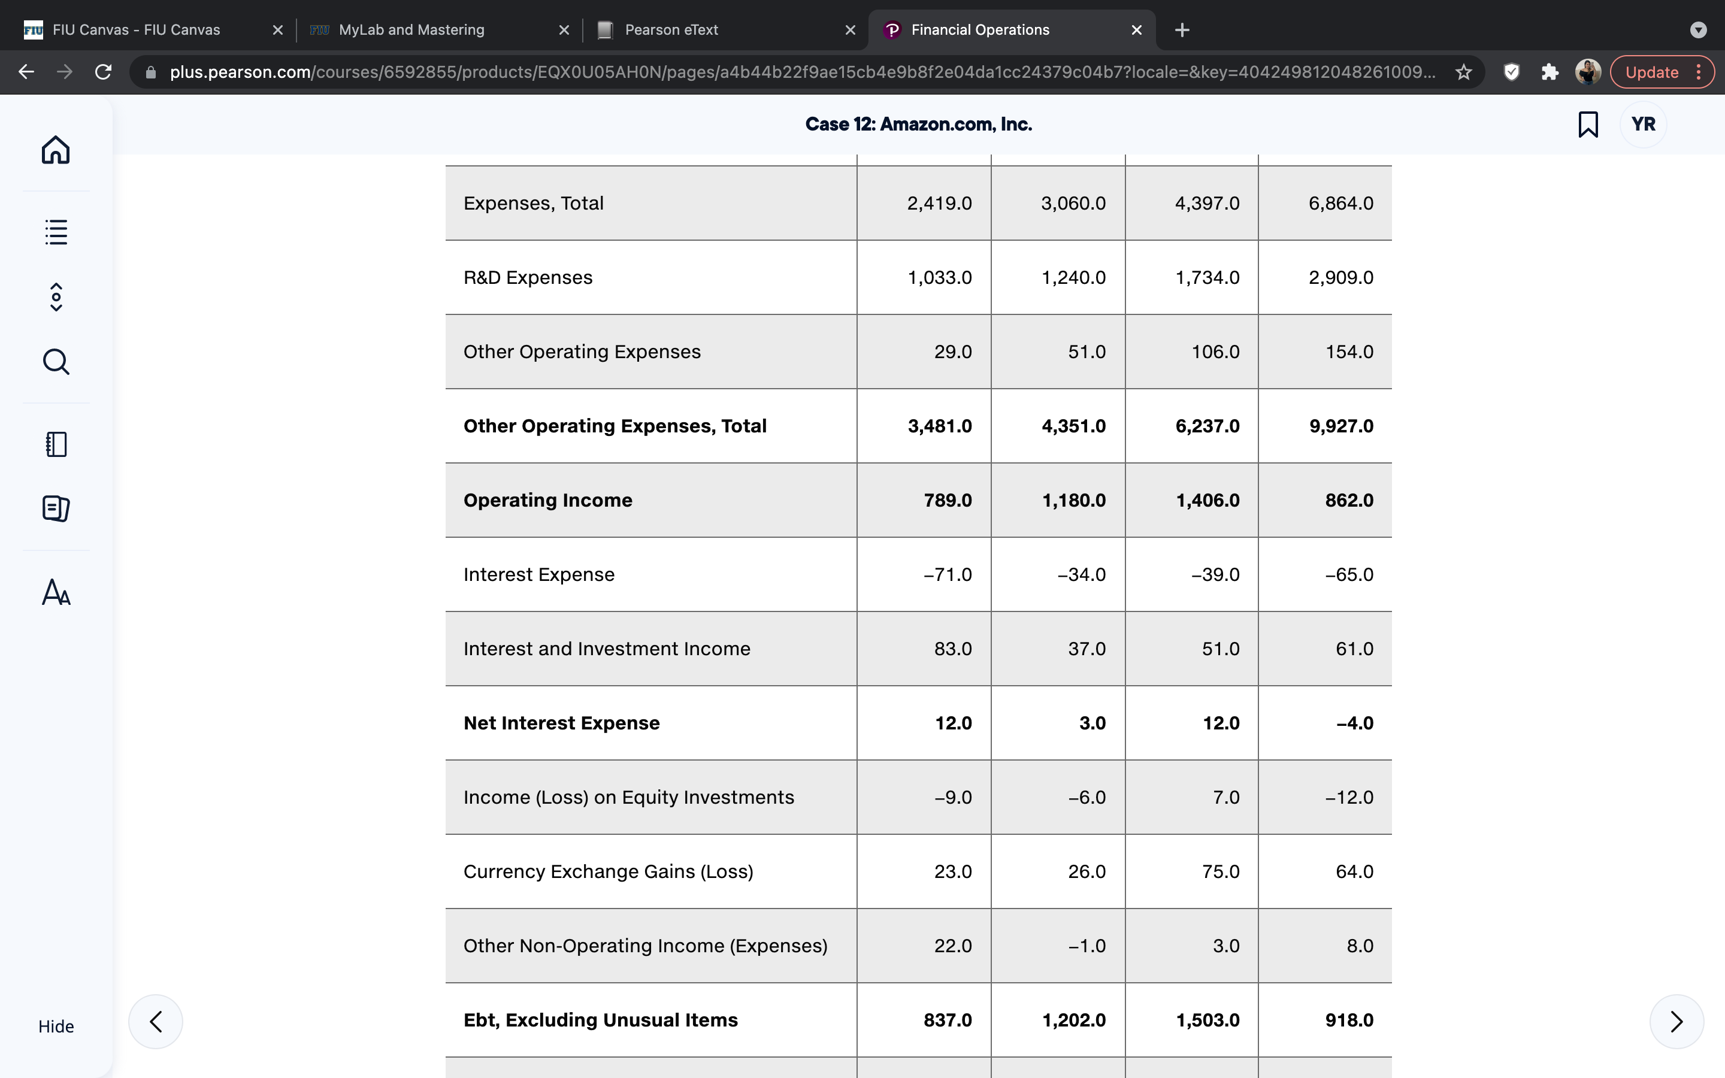Viewport: 1725px width, 1078px height.
Task: Click the 7.0 Equity Investments value
Action: coord(1226,797)
